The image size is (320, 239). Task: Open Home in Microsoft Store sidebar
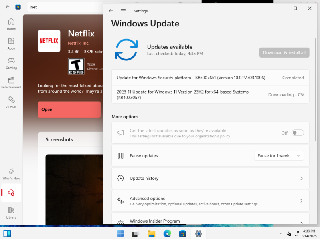pos(11,24)
